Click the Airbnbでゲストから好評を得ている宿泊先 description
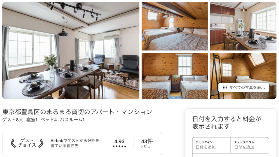This screenshot has height=157, width=279. point(75,143)
